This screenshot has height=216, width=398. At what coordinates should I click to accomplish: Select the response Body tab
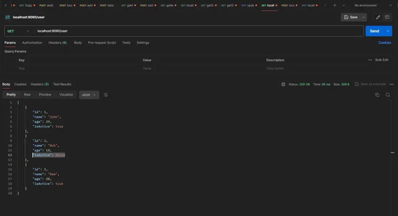6,84
